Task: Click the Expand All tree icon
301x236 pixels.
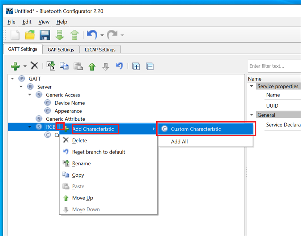Action: click(x=136, y=66)
